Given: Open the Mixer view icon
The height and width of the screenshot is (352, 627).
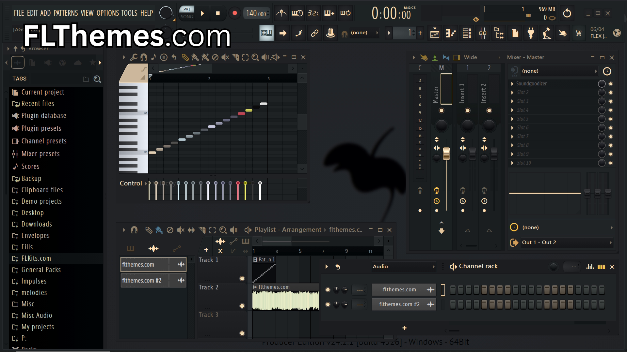Looking at the screenshot, I should coord(483,33).
